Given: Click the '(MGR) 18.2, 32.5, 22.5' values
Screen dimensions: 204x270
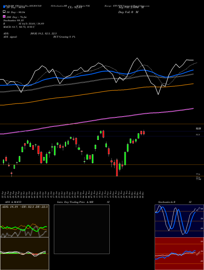Looking at the screenshot, I should (x=43, y=34).
